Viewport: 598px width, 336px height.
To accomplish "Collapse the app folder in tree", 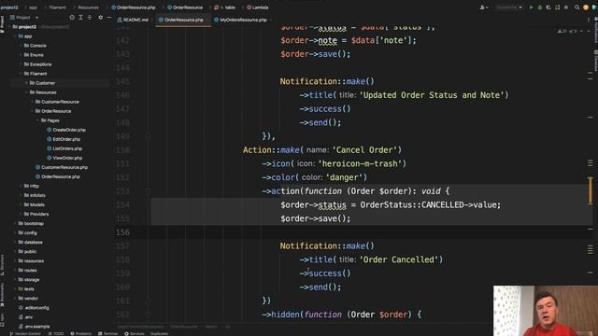I will 15,36.
